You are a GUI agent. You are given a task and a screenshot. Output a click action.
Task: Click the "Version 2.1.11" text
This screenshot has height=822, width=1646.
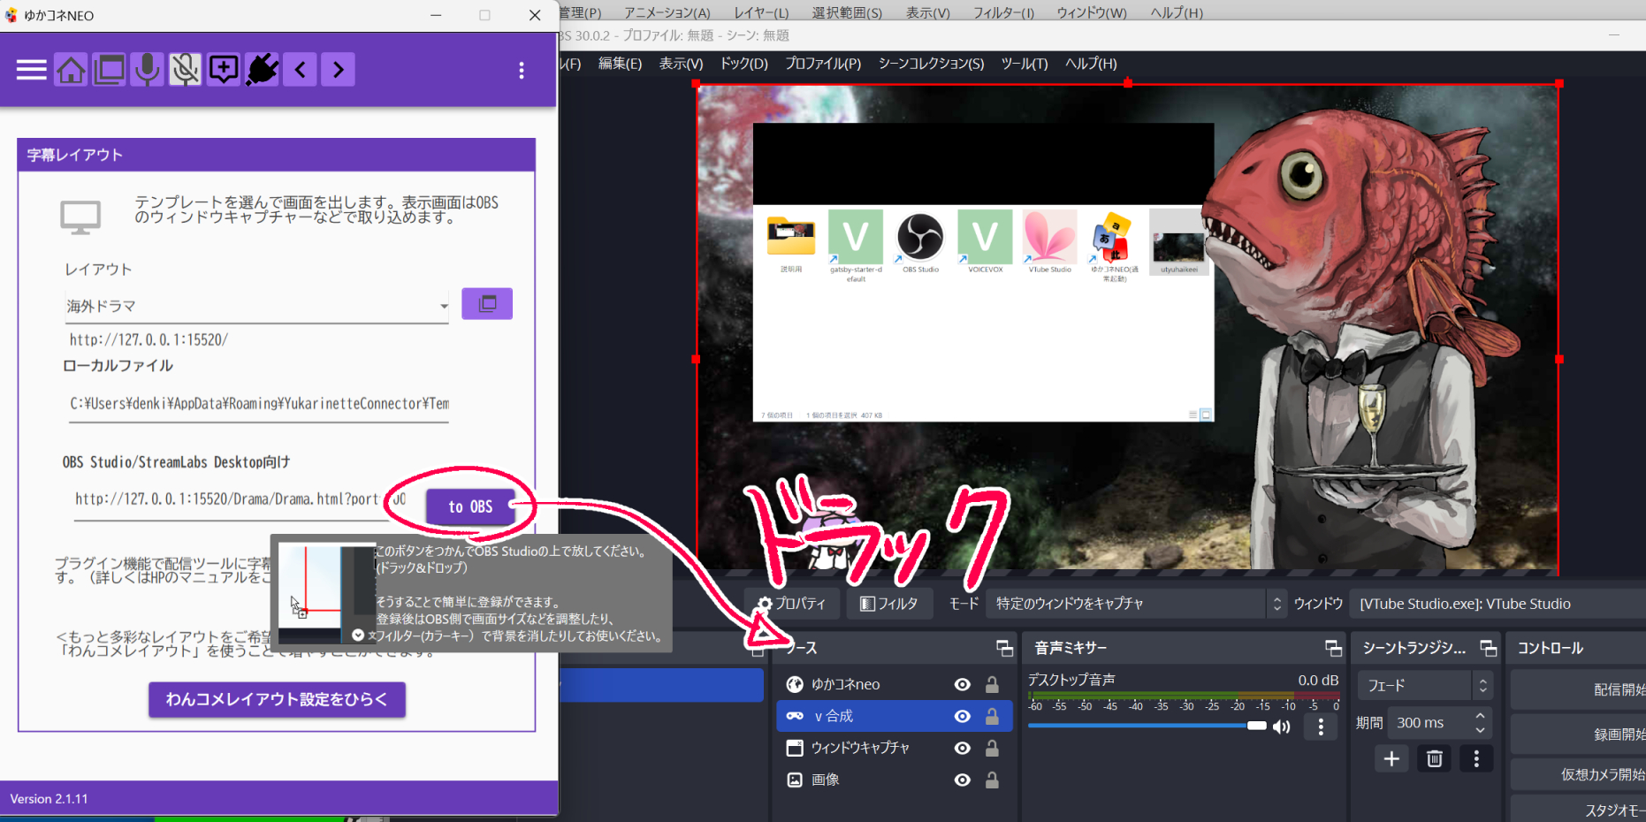pyautogui.click(x=50, y=799)
